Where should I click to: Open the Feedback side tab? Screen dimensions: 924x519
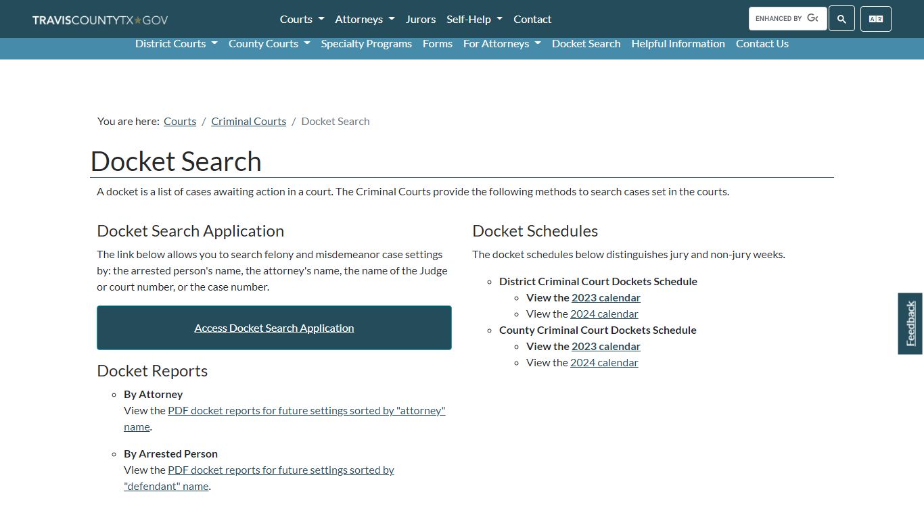point(910,324)
